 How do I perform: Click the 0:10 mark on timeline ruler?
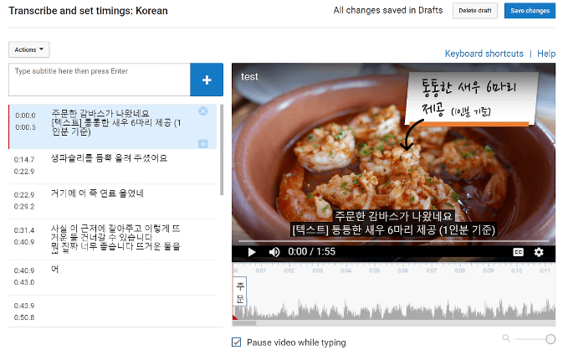click(x=516, y=270)
